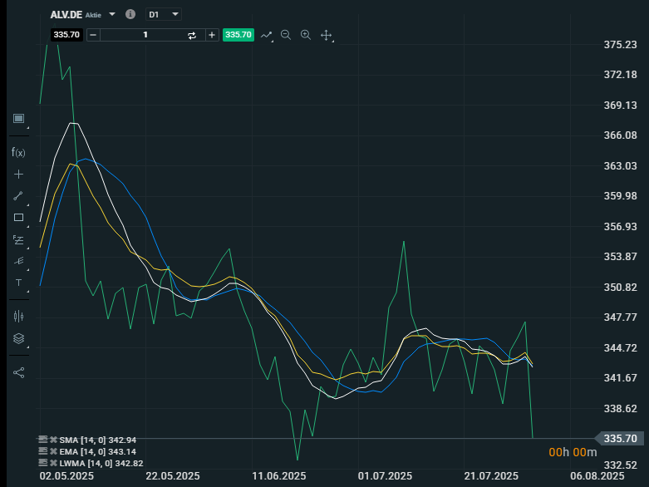Click the 332.52 price axis label
Viewport: 649px width, 487px height.
pyautogui.click(x=620, y=465)
